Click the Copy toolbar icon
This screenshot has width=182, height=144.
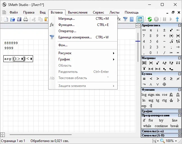[x=40, y=19]
